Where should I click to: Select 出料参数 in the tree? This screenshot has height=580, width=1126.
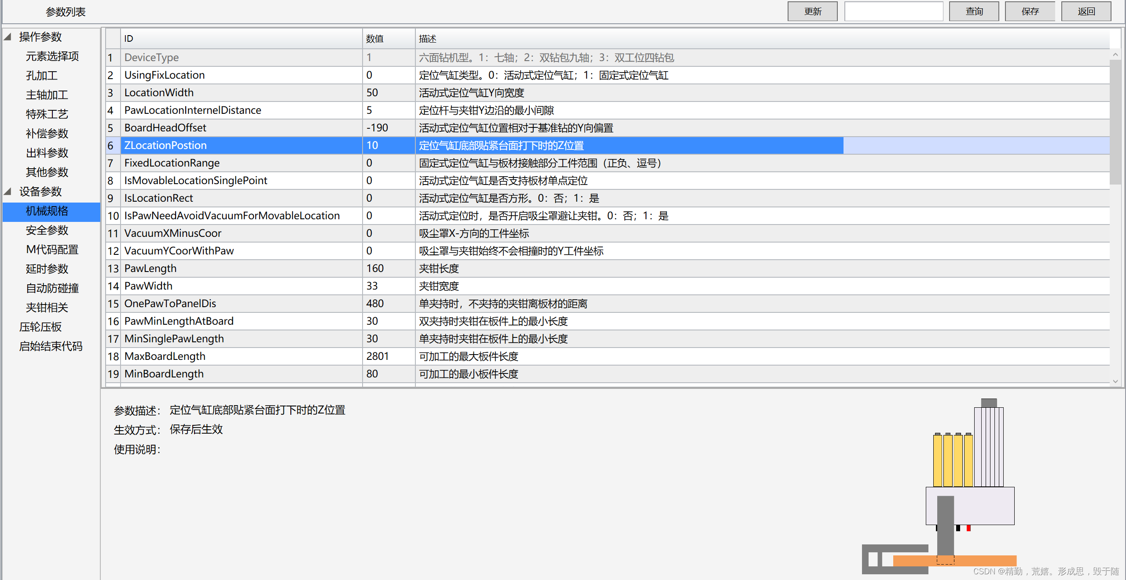click(47, 153)
